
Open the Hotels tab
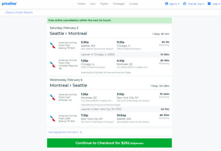[82, 4]
